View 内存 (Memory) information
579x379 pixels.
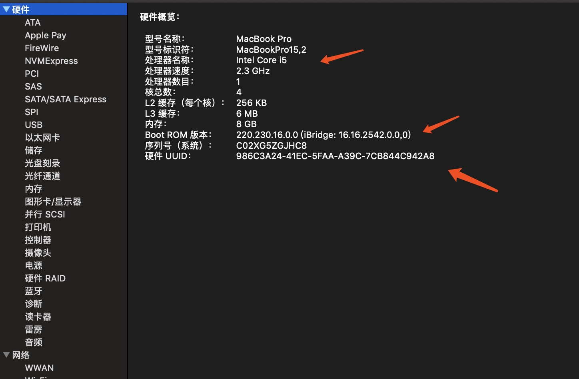[34, 189]
